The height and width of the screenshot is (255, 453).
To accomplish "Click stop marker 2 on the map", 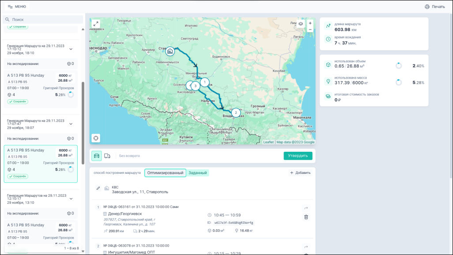I will click(x=236, y=112).
